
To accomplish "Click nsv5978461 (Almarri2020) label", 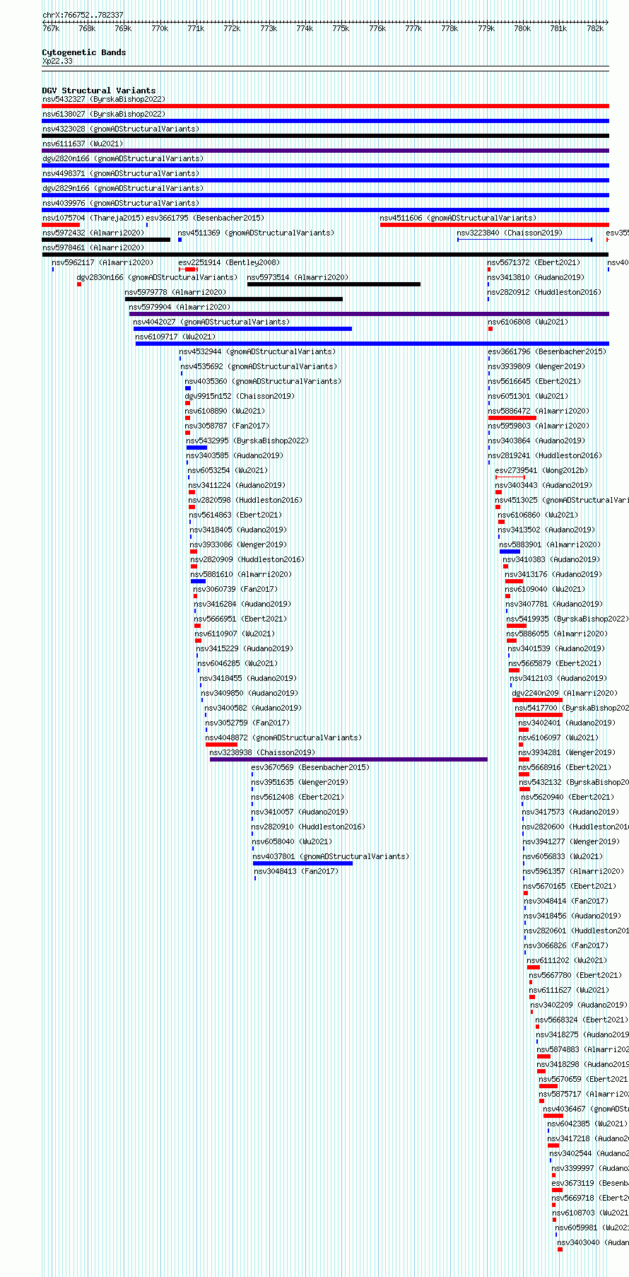I will tap(93, 247).
